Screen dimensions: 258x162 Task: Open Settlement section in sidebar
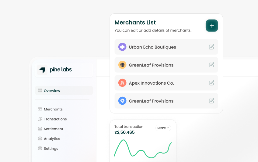point(51,129)
